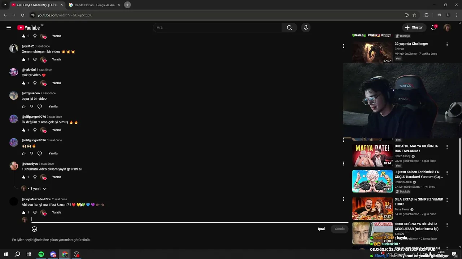Open 'Deniz Aksoy' channel link

tap(402, 156)
